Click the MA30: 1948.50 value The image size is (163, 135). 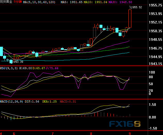pyautogui.click(x=120, y=2)
